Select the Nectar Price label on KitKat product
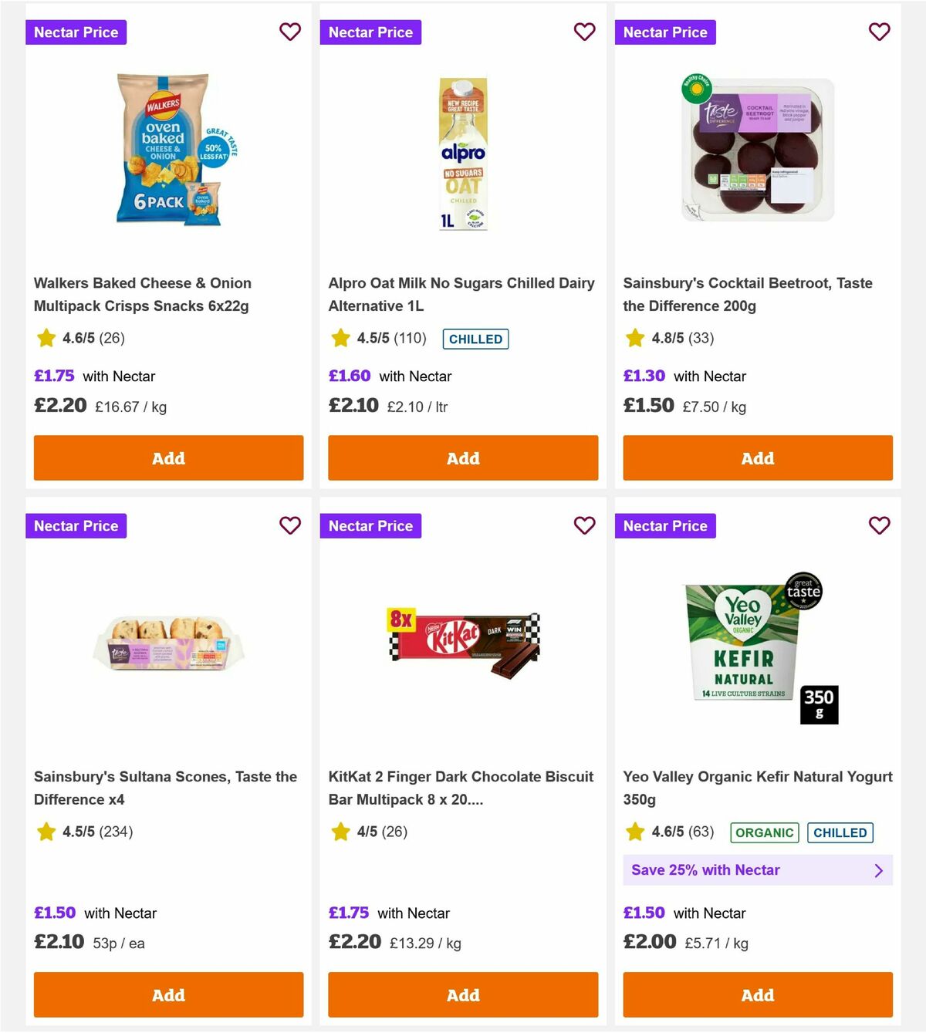This screenshot has height=1033, width=926. point(370,525)
